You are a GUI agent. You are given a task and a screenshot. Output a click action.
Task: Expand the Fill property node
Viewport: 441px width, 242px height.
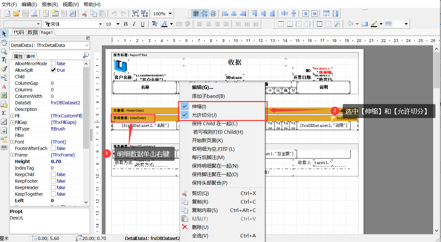12,116
